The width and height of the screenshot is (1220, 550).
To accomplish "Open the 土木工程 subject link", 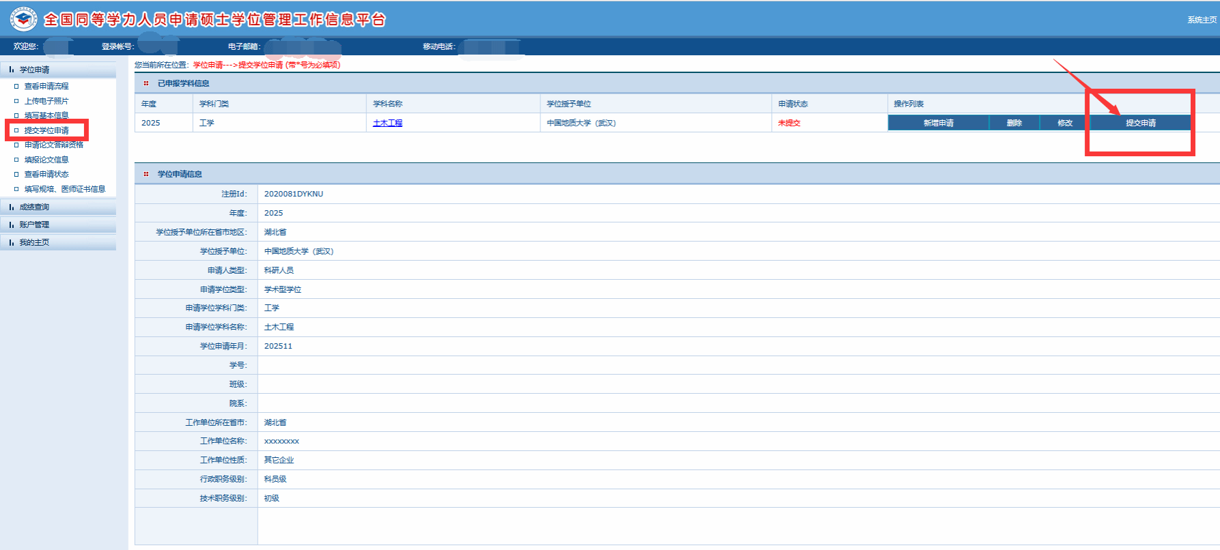I will pos(387,123).
